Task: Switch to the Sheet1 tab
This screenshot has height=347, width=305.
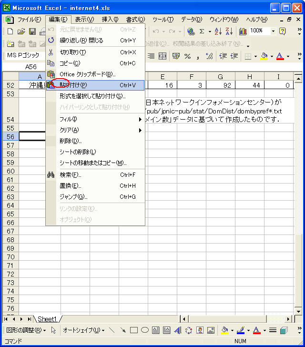Action: click(47, 319)
